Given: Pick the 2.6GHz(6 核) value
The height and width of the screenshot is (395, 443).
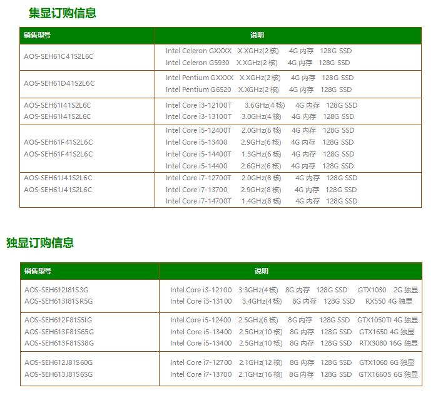Looking at the screenshot, I should 261,167.
